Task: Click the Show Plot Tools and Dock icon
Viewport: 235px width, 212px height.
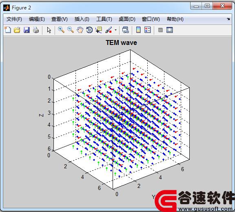Action: (x=170, y=30)
